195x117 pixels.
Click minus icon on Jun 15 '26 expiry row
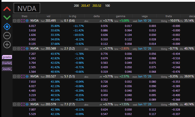pyautogui.click(x=14, y=76)
